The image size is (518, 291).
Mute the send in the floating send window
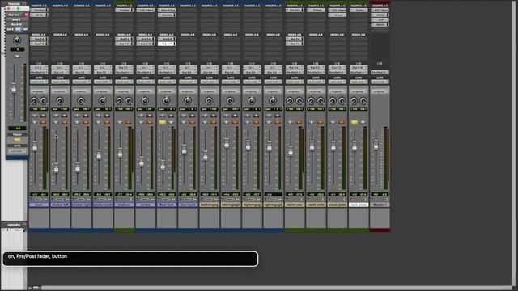17,57
